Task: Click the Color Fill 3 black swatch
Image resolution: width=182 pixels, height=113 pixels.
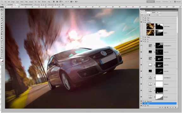Action: 150,52
